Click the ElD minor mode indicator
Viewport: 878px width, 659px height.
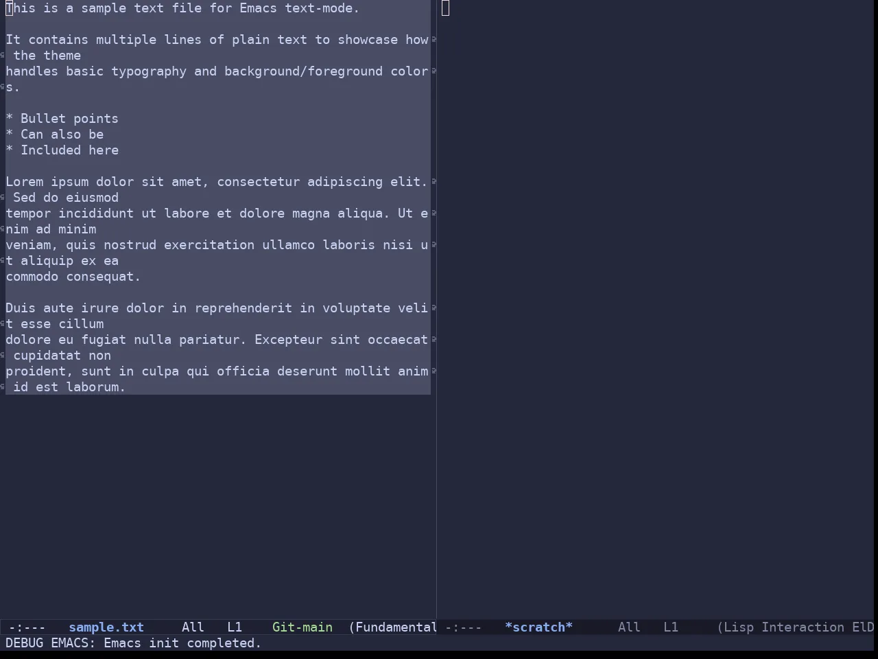(863, 627)
